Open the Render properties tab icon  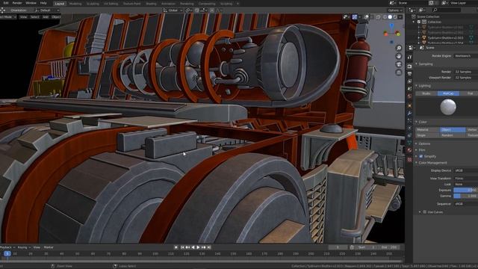[x=410, y=67]
